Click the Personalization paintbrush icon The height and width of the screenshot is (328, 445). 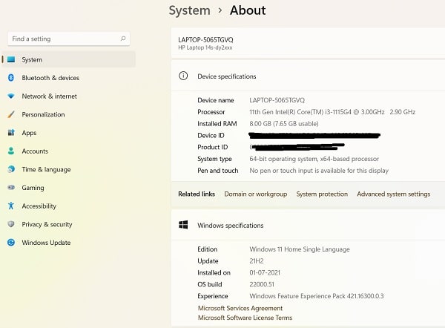coord(11,114)
